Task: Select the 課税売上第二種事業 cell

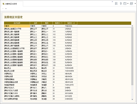Action: click(x=17, y=34)
